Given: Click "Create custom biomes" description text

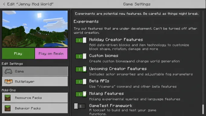Looking at the screenshot, I should tap(135, 61).
